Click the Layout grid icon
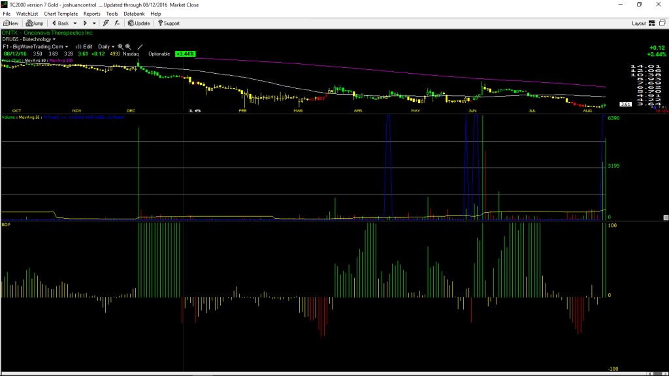The width and height of the screenshot is (669, 376). coord(652,23)
